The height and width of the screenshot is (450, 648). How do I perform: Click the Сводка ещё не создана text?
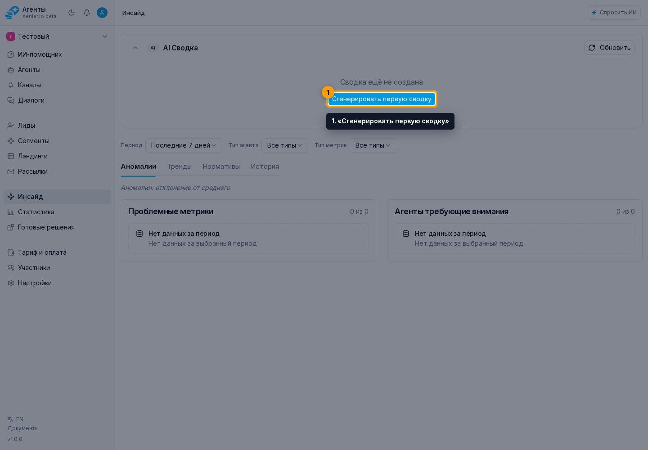pos(382,82)
